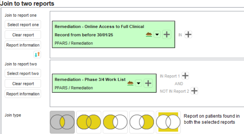Click the organisation icon on report one

[149, 34]
